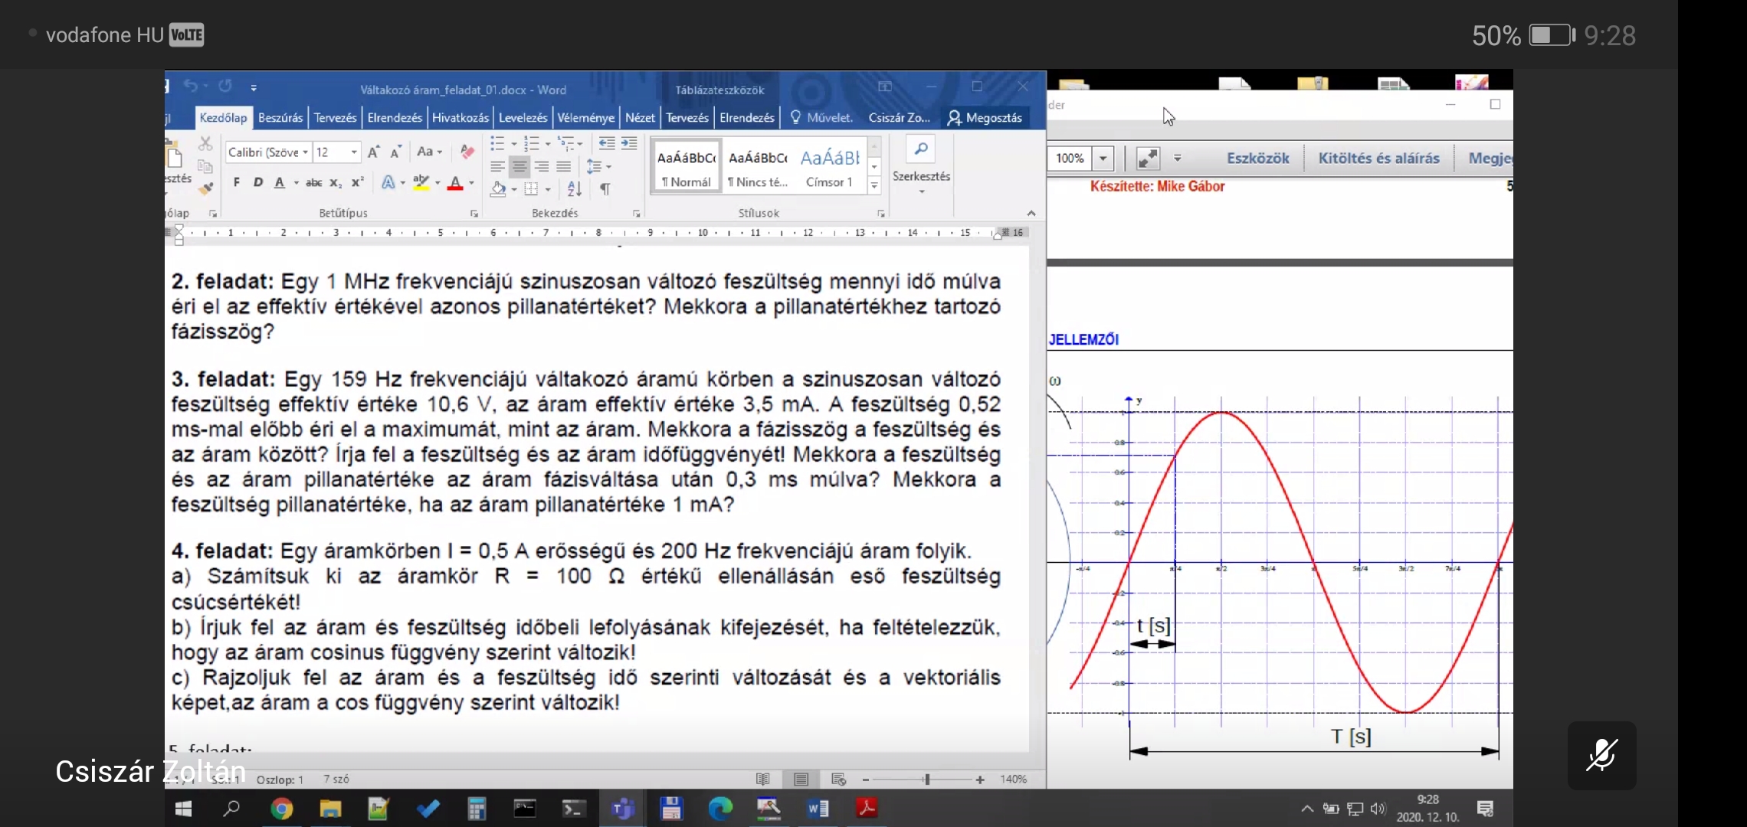Toggle center alignment of paragraph
The height and width of the screenshot is (827, 1747).
[x=520, y=166]
